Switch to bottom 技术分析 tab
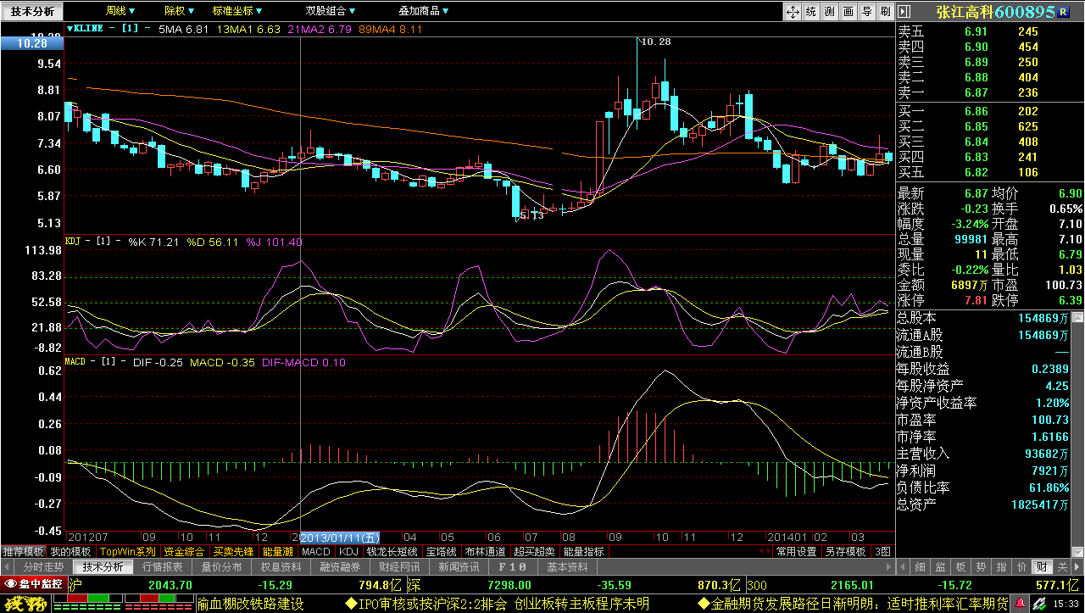Image resolution: width=1085 pixels, height=613 pixels. pyautogui.click(x=103, y=567)
